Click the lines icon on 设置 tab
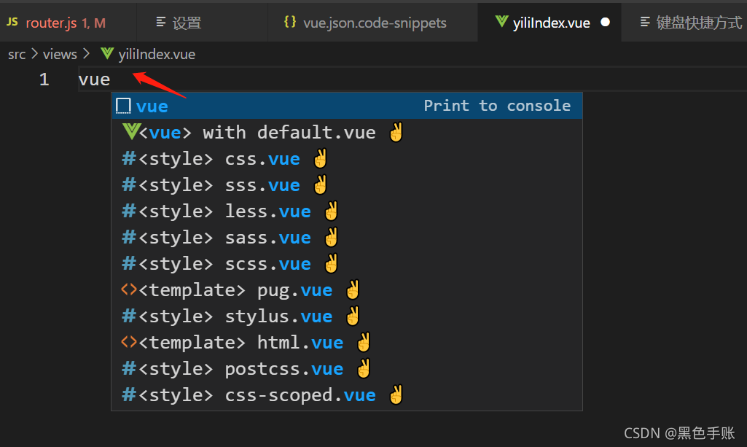The image size is (747, 447). click(x=161, y=22)
